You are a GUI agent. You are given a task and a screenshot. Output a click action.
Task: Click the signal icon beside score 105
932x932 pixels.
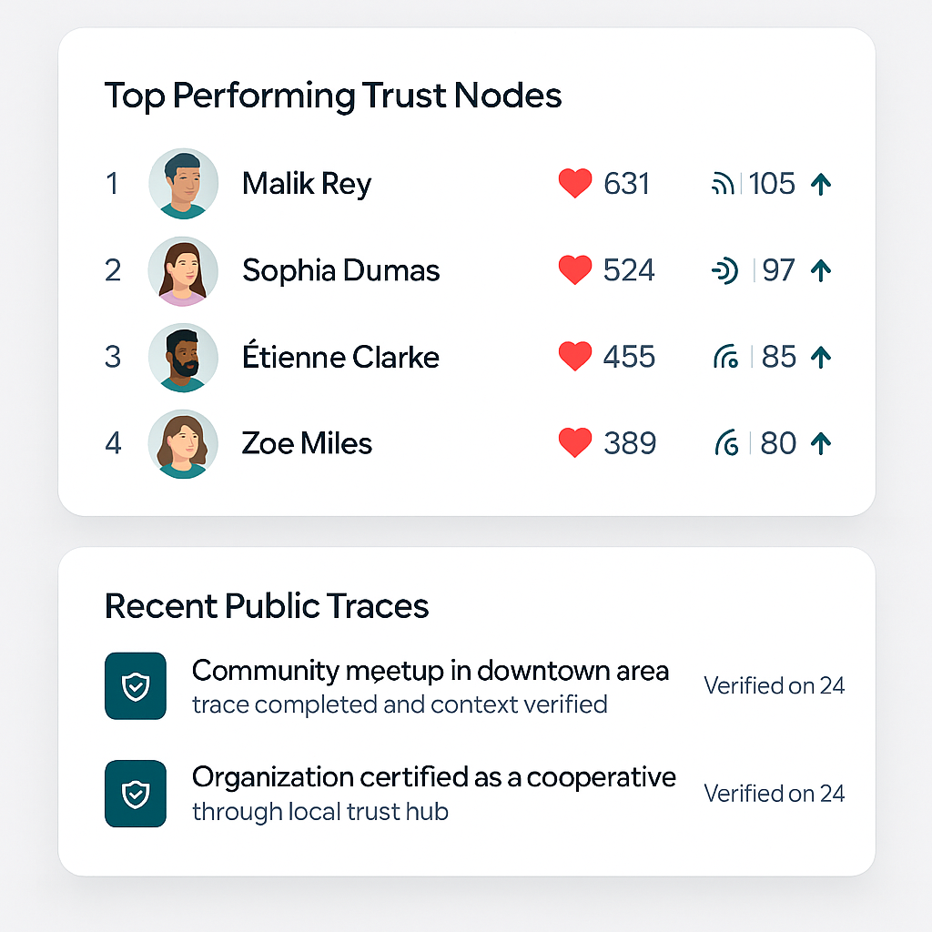point(723,184)
